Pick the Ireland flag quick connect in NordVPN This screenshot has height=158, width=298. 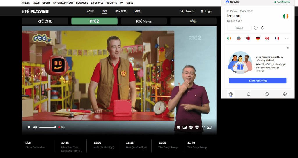[x=229, y=38]
